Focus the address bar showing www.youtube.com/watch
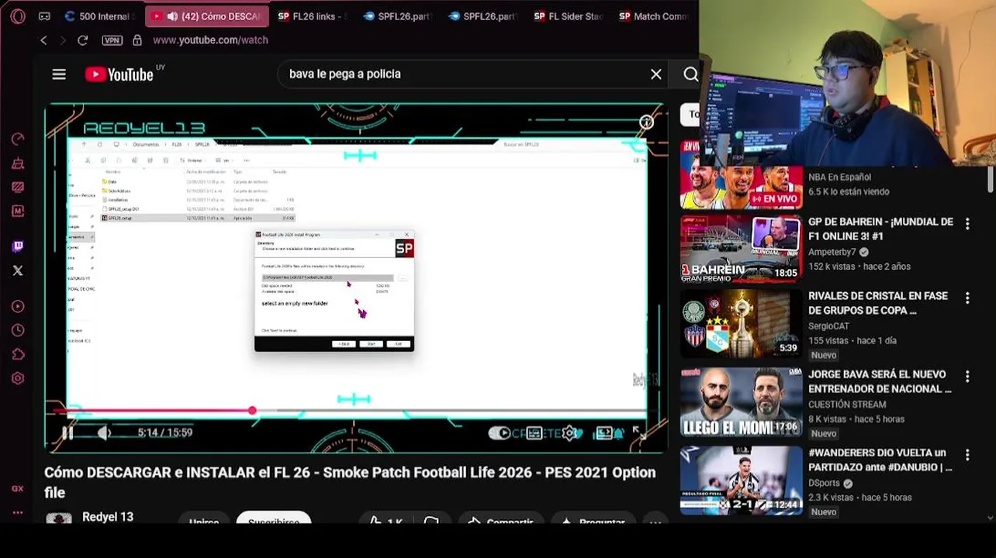This screenshot has height=558, width=996. click(x=210, y=40)
